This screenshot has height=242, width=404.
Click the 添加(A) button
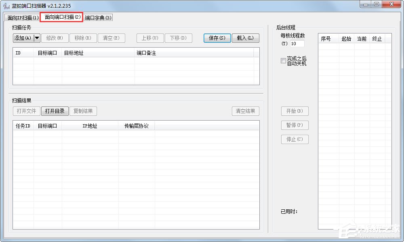(23, 38)
